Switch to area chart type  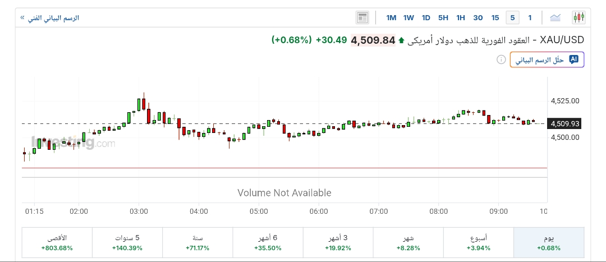[555, 17]
